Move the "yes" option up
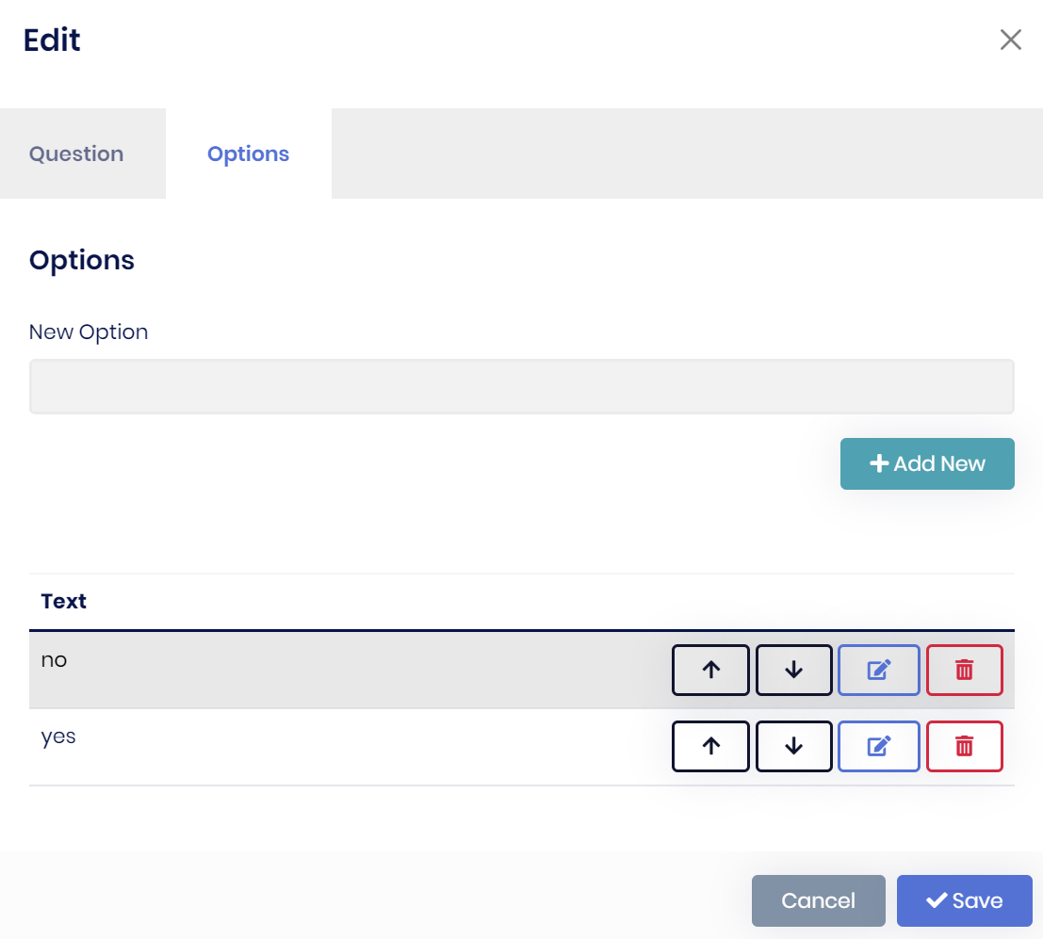 pos(710,746)
